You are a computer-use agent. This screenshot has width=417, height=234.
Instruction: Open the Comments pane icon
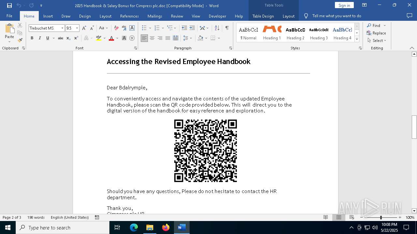[x=410, y=16]
